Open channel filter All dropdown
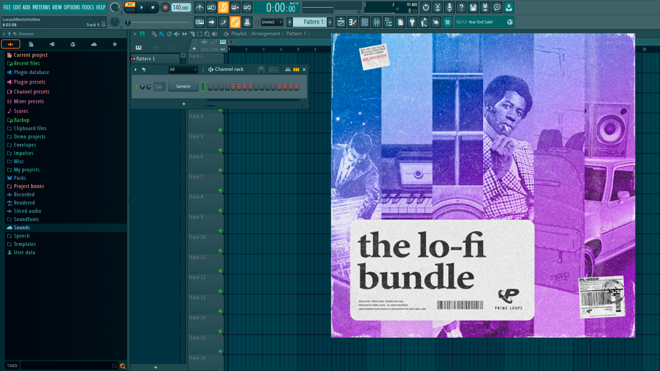The height and width of the screenshot is (371, 660). click(x=183, y=70)
